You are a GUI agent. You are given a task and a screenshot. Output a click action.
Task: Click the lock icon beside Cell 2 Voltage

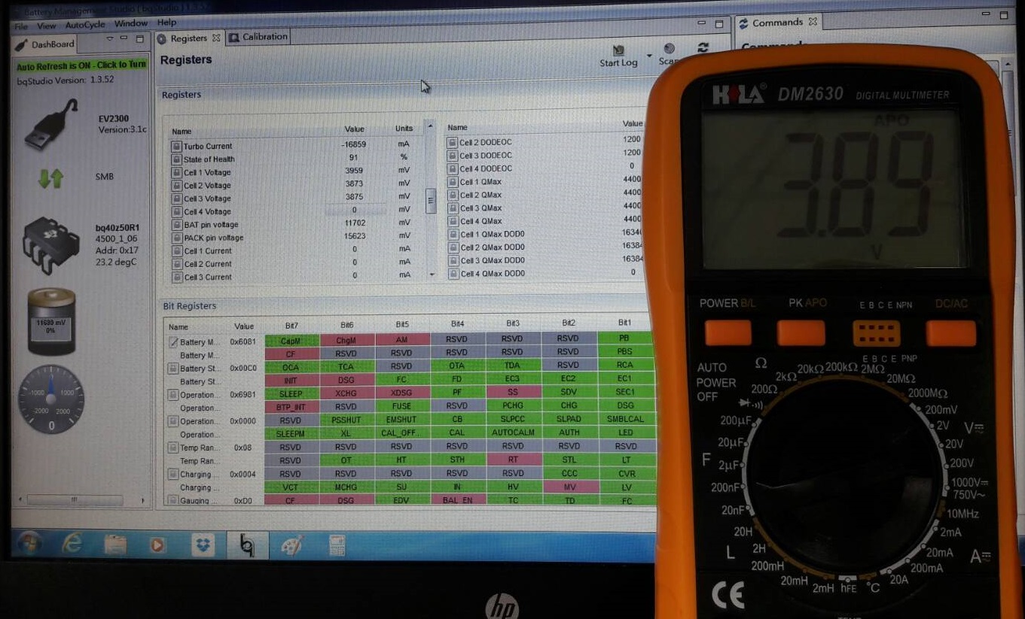coord(176,185)
